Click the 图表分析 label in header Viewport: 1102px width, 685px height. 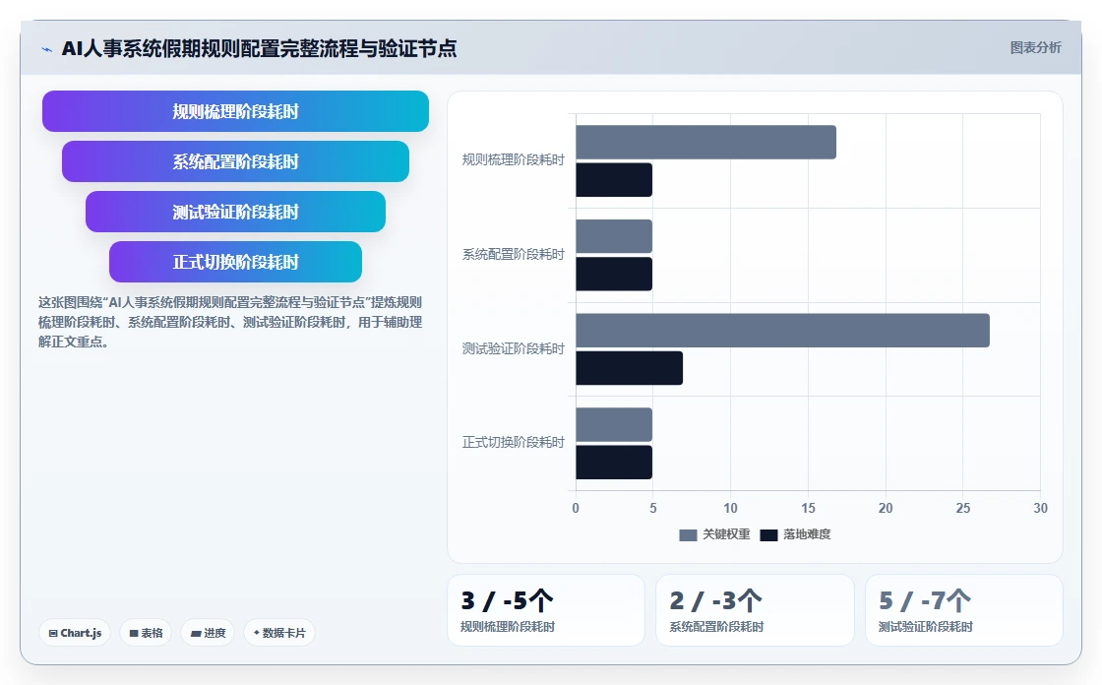point(1035,48)
